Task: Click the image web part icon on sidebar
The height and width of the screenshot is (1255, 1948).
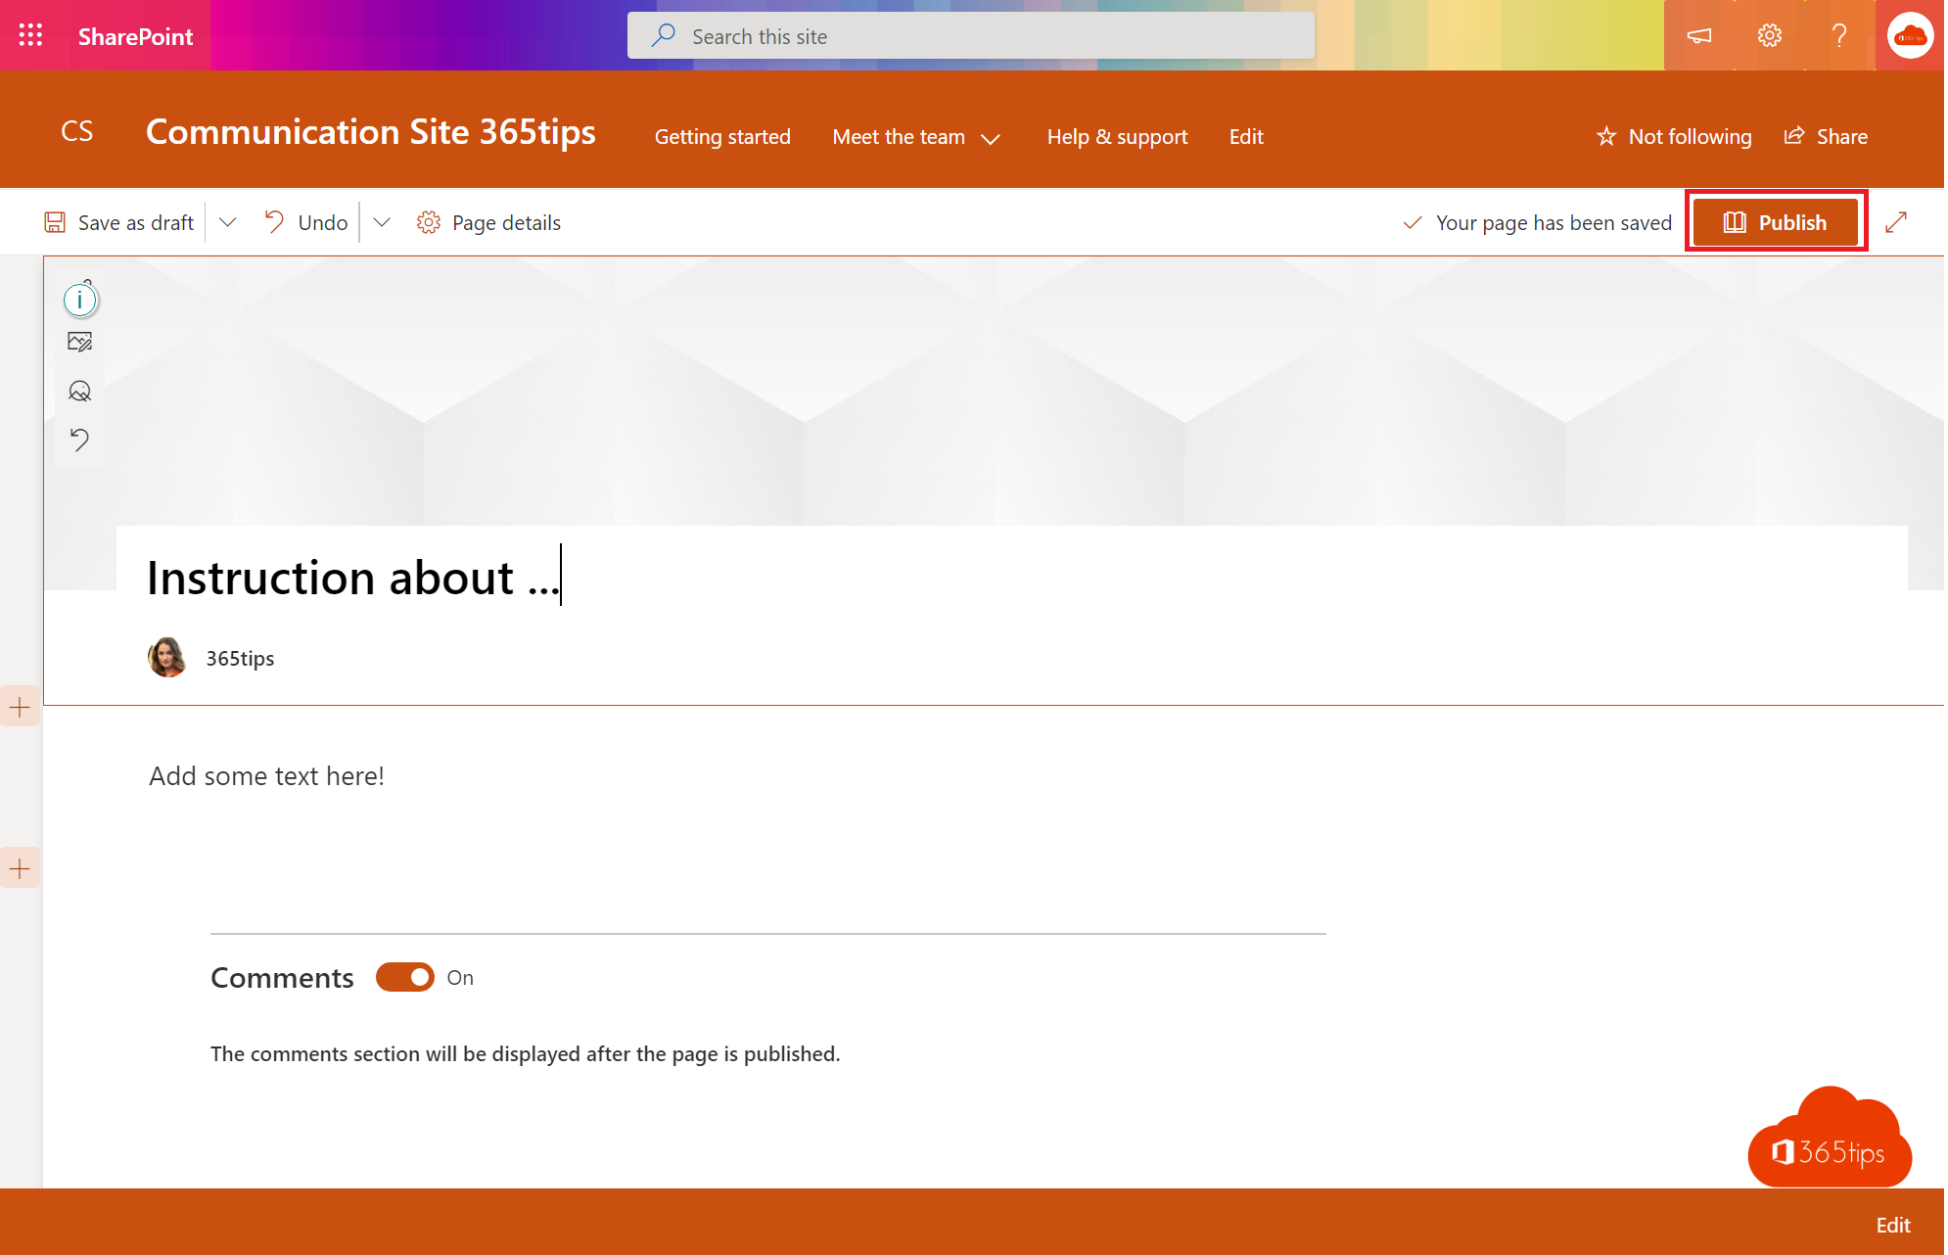Action: click(x=79, y=341)
